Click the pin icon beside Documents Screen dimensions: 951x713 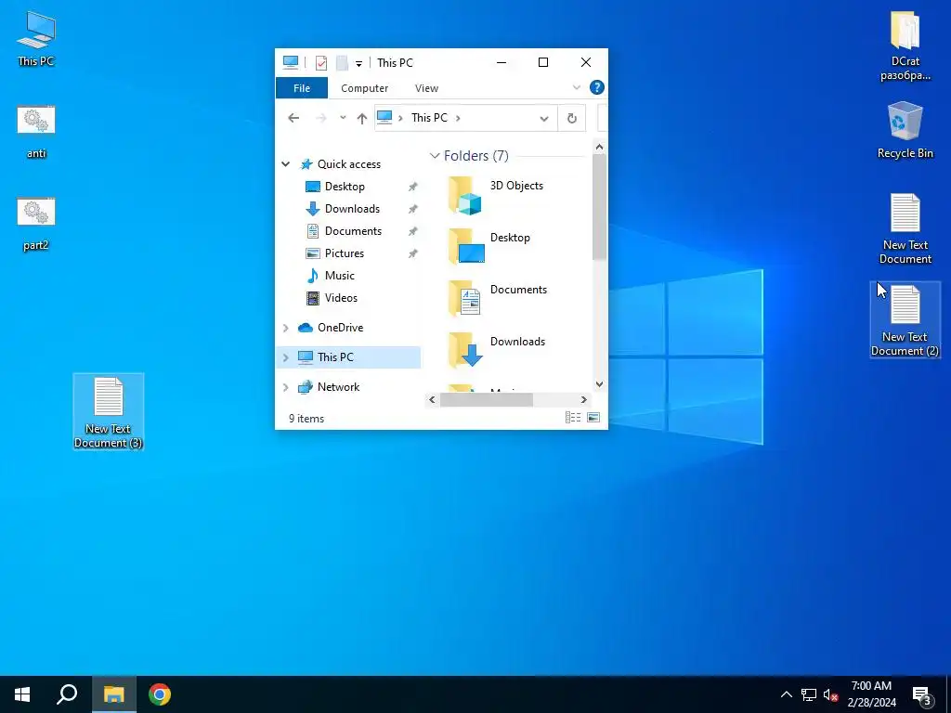coord(413,231)
